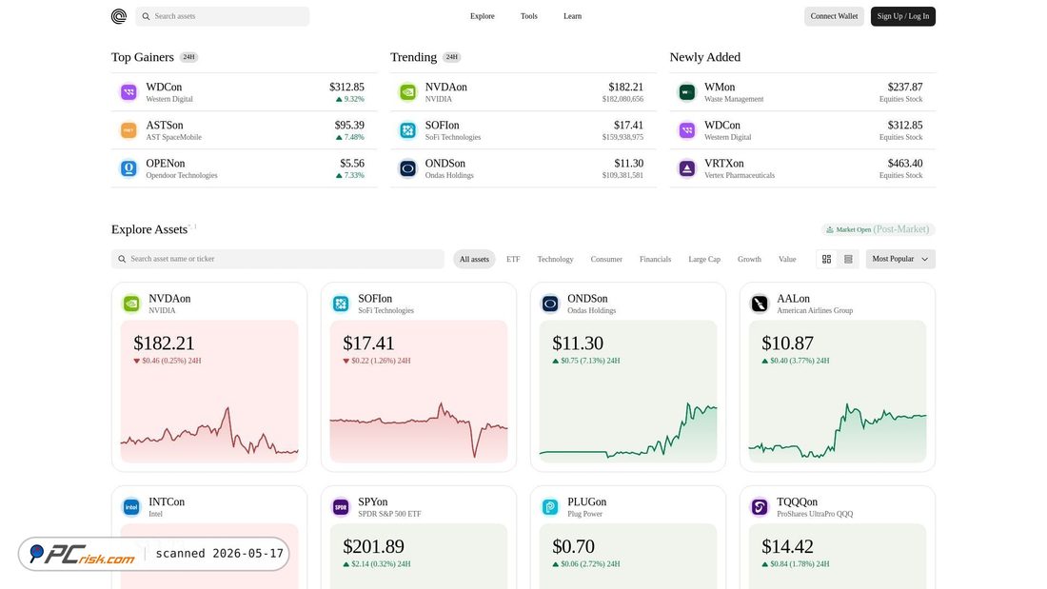Click the Vertex Pharmaceuticals company name
This screenshot has height=589, width=1047.
(x=740, y=175)
